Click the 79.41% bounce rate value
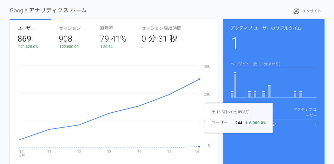Image resolution: width=334 pixels, height=164 pixels. (x=113, y=39)
